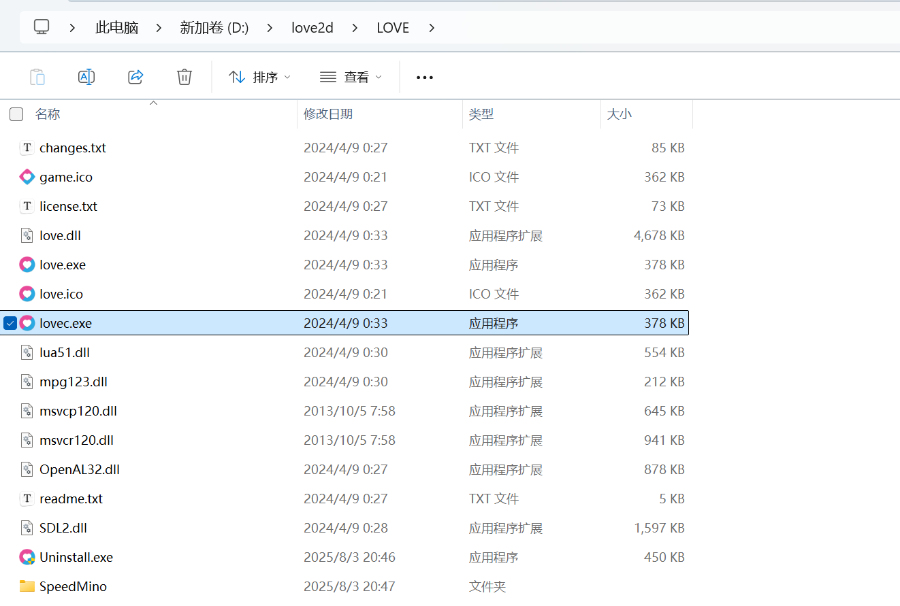The height and width of the screenshot is (606, 900).
Task: Click the lovec.exe heart icon
Action: click(27, 323)
